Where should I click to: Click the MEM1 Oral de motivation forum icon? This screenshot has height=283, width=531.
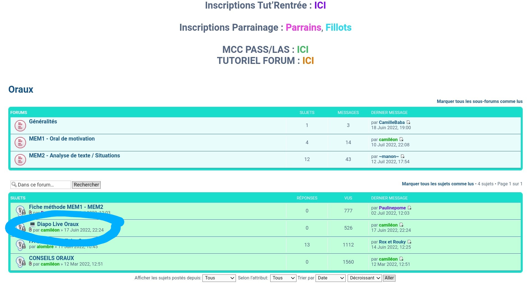[20, 143]
